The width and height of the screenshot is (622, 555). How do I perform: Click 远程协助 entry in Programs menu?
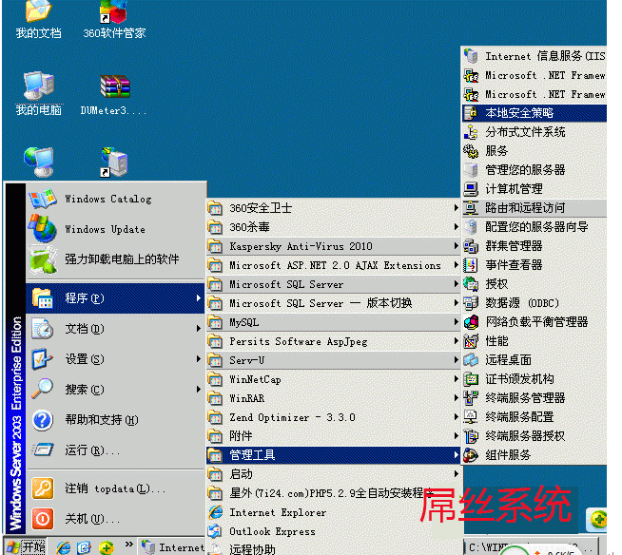coord(333,549)
